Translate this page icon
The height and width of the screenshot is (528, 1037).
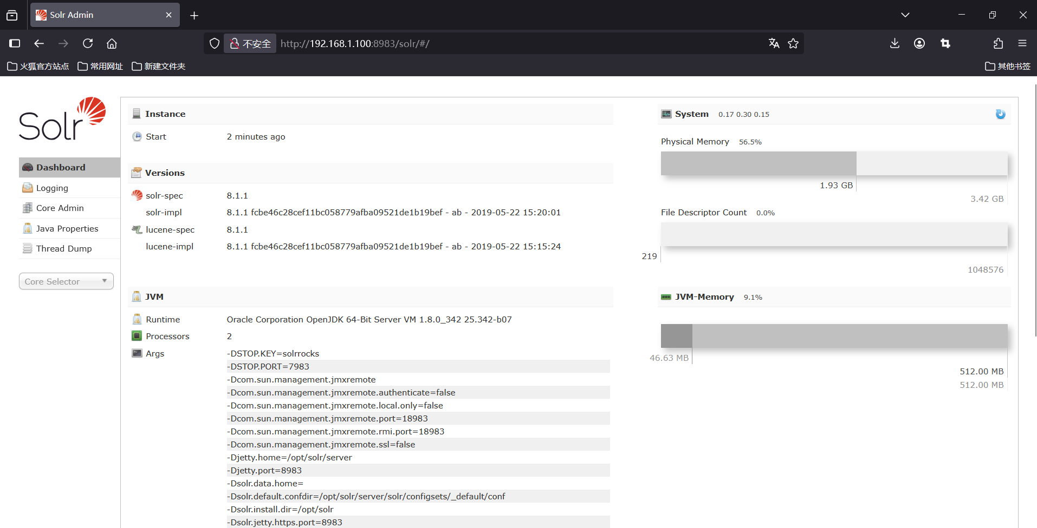tap(774, 43)
